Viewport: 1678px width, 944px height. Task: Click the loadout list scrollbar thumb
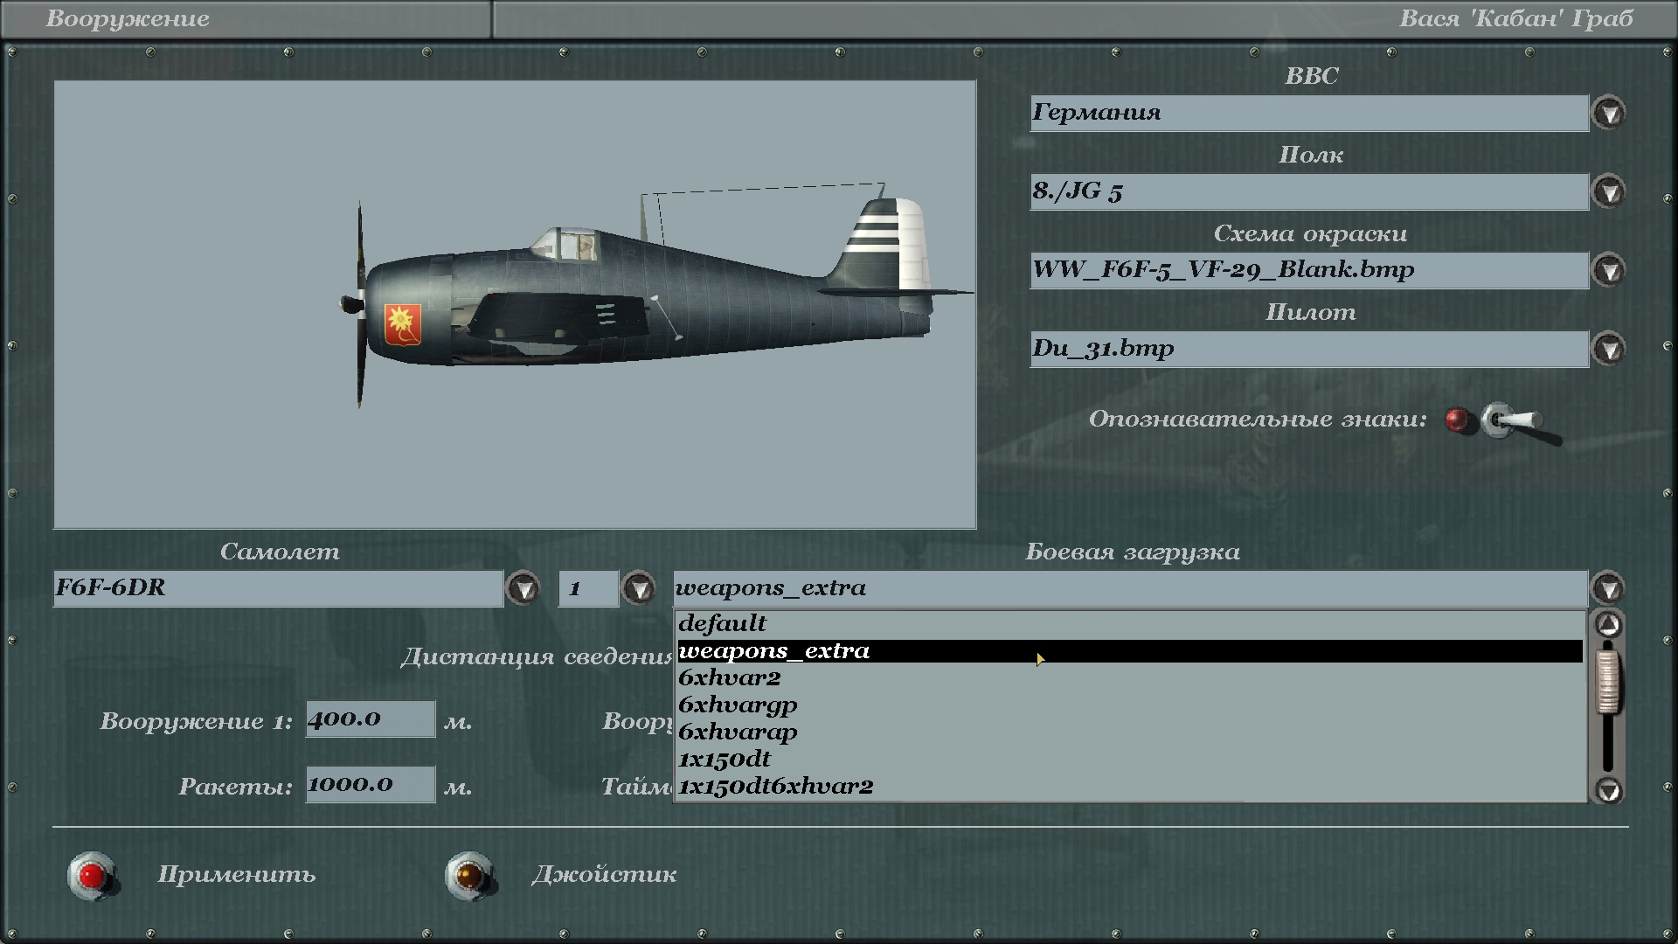click(x=1608, y=684)
